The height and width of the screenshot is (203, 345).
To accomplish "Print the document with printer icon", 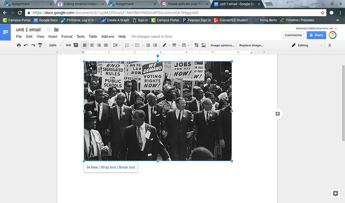I will (19, 45).
